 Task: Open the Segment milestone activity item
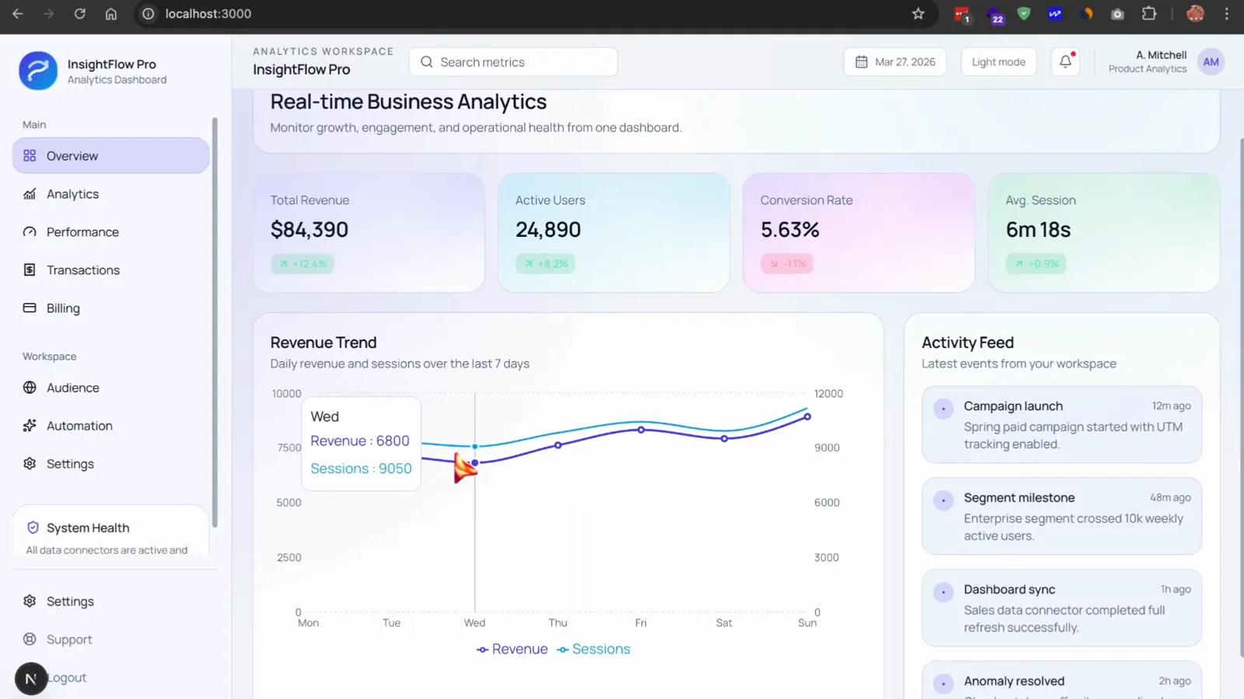pos(1062,516)
